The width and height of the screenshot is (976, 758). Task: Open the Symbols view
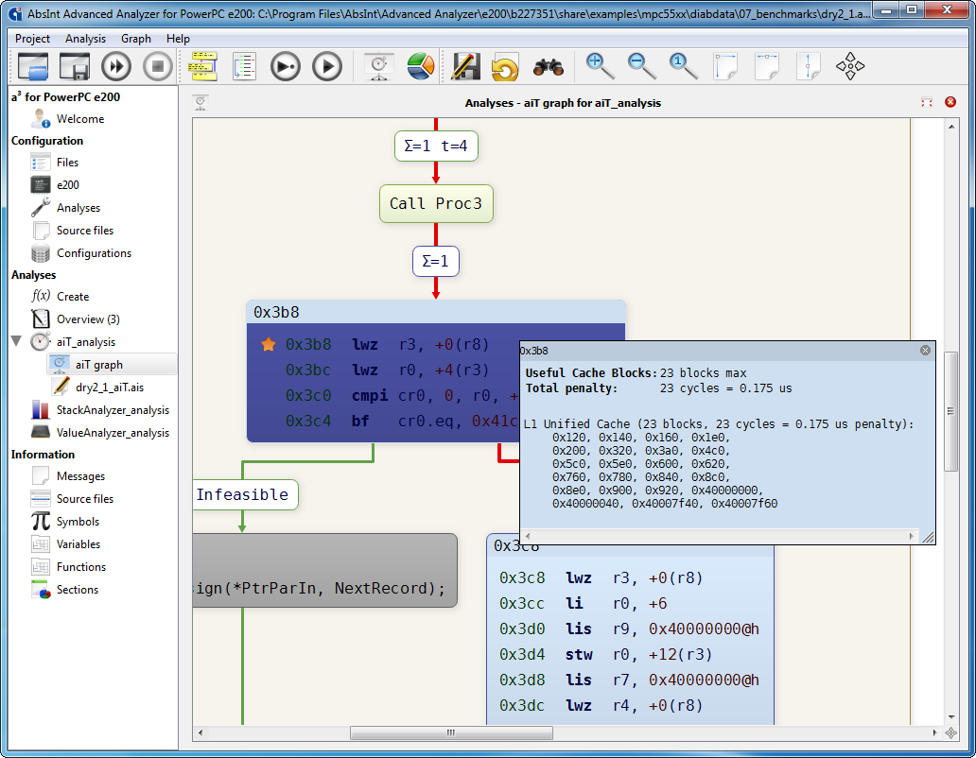78,522
